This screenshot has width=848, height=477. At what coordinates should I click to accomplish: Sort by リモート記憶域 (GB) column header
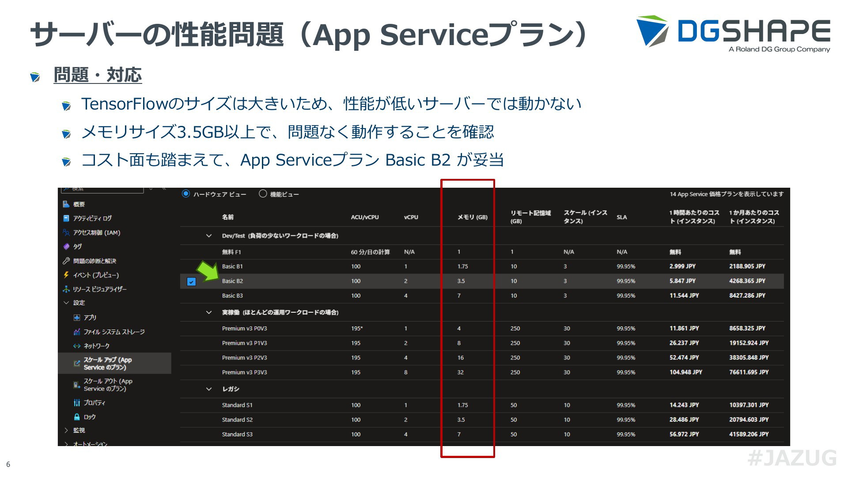[x=531, y=217]
